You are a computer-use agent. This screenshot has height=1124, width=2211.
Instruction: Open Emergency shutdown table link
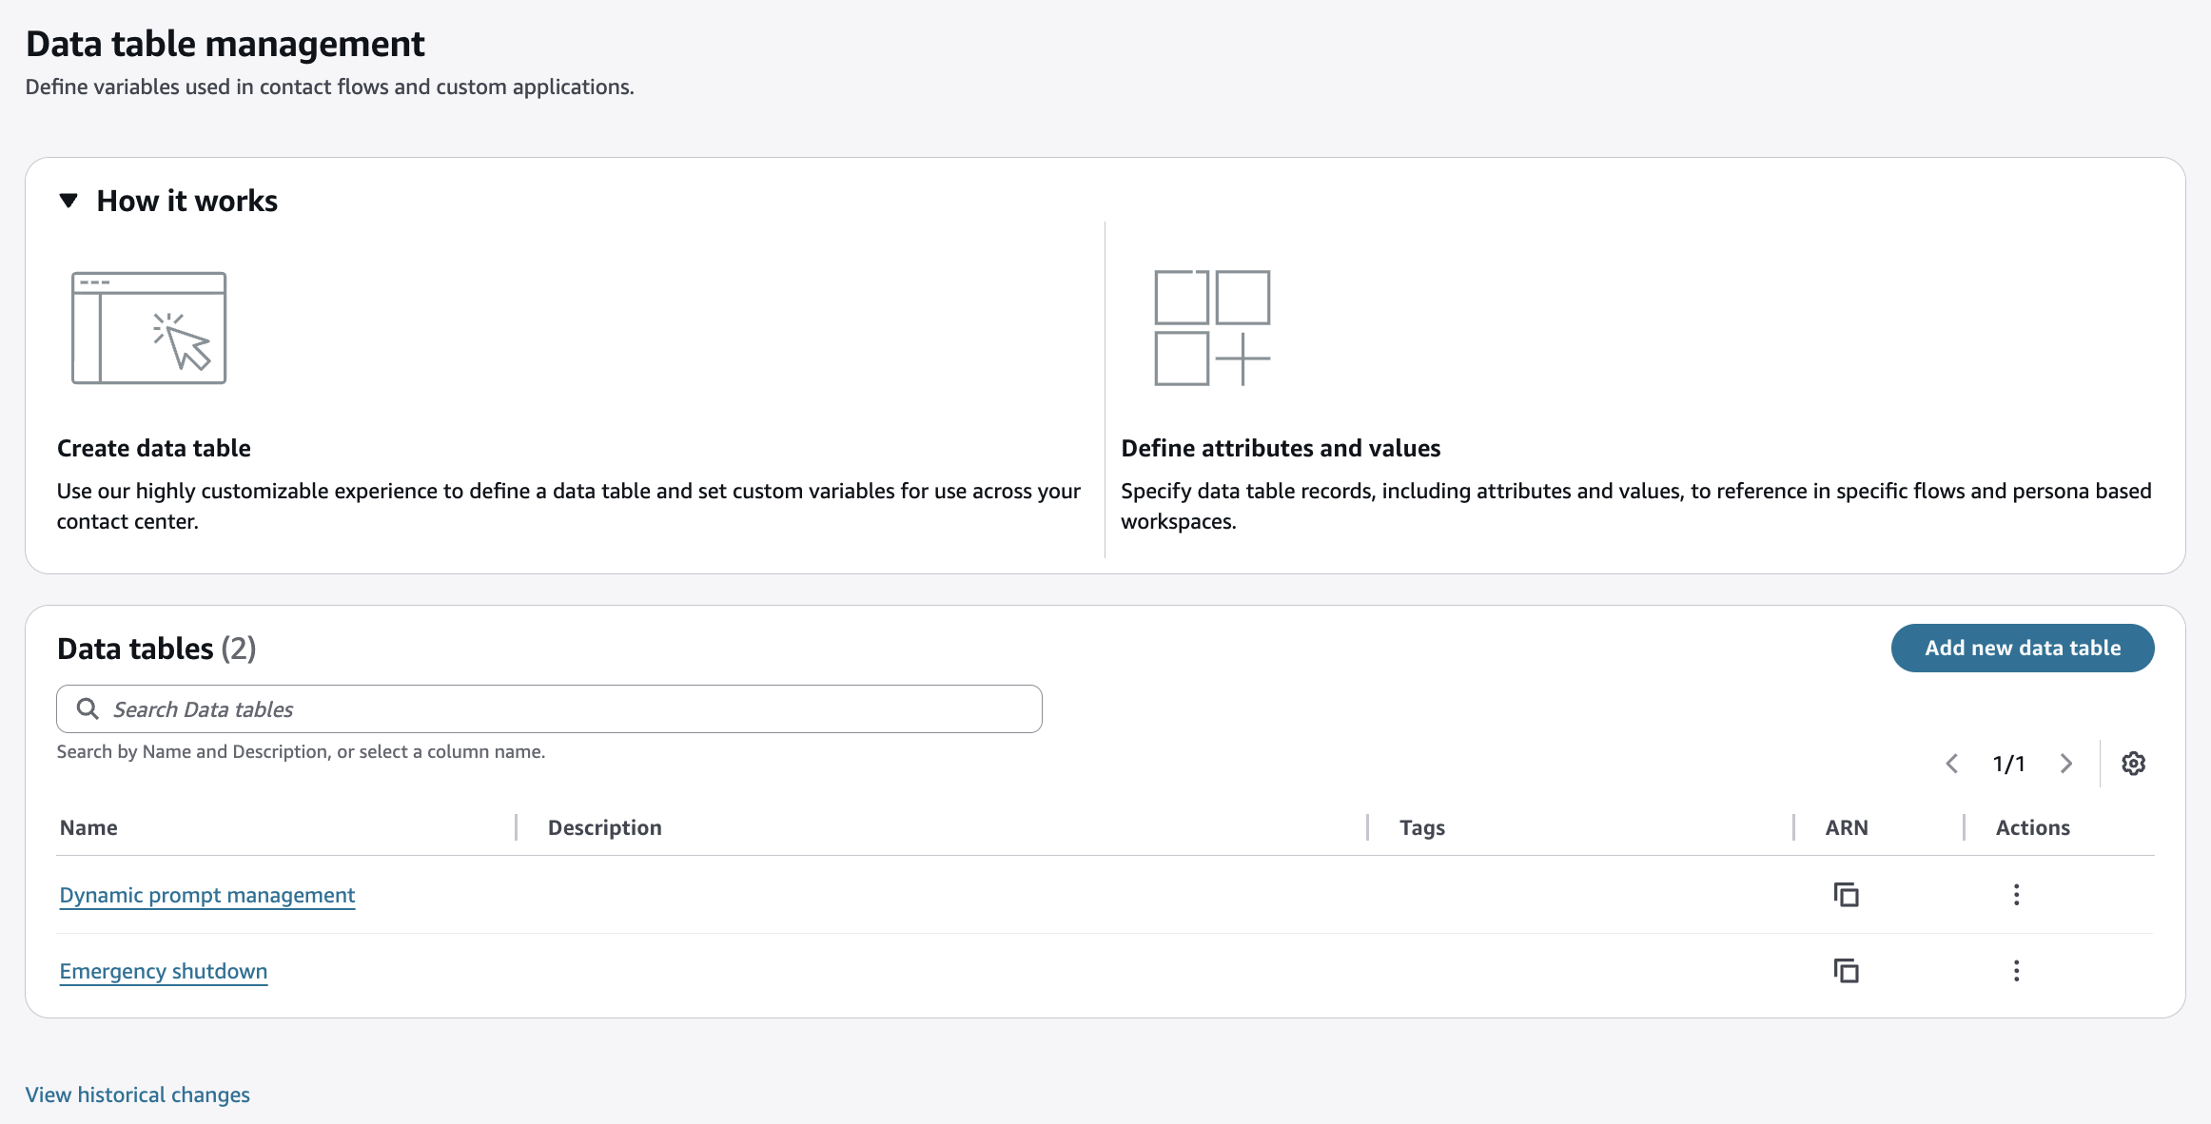tap(163, 971)
